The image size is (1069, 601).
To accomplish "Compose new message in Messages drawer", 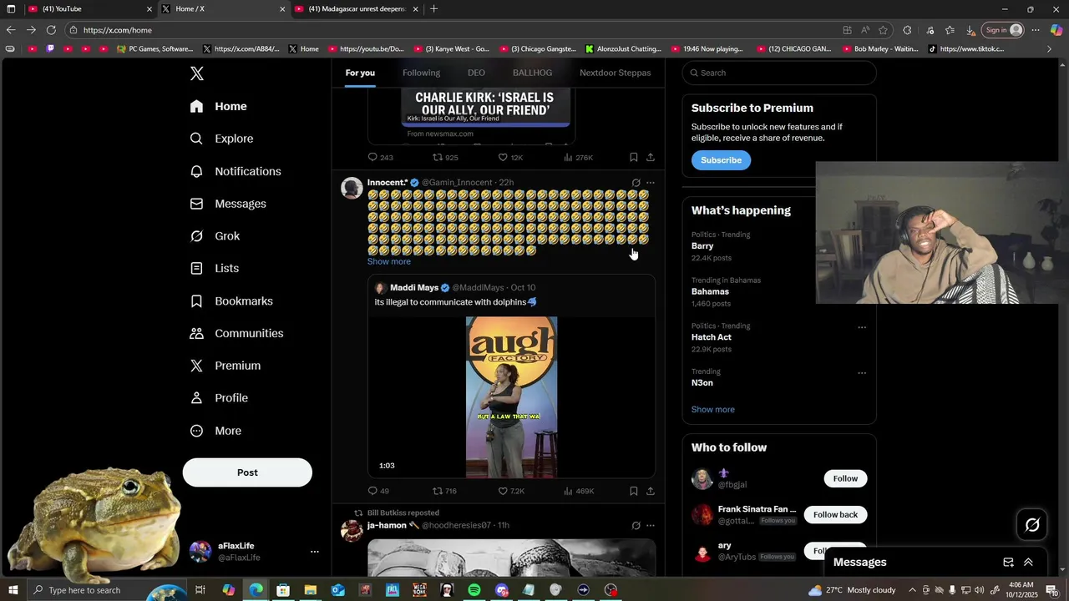I will click(1008, 563).
